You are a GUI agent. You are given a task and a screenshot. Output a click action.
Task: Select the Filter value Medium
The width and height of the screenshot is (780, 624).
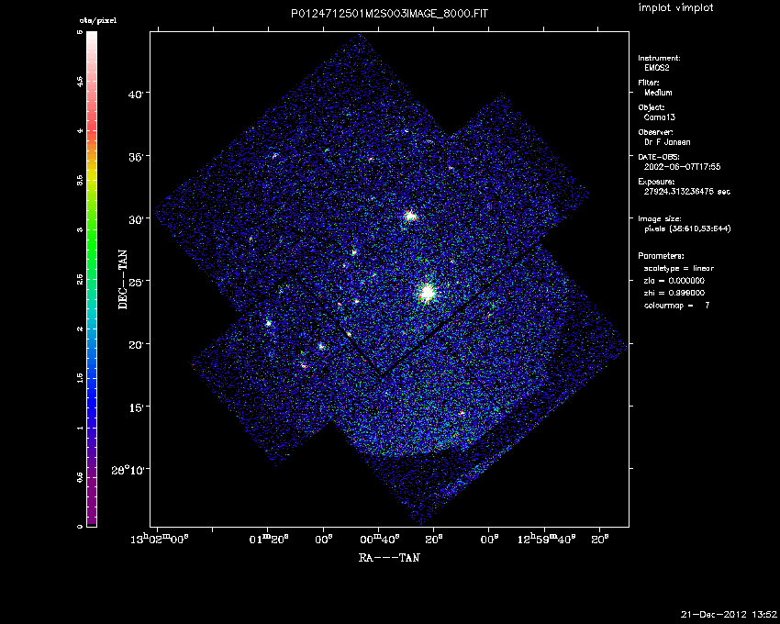[x=658, y=93]
